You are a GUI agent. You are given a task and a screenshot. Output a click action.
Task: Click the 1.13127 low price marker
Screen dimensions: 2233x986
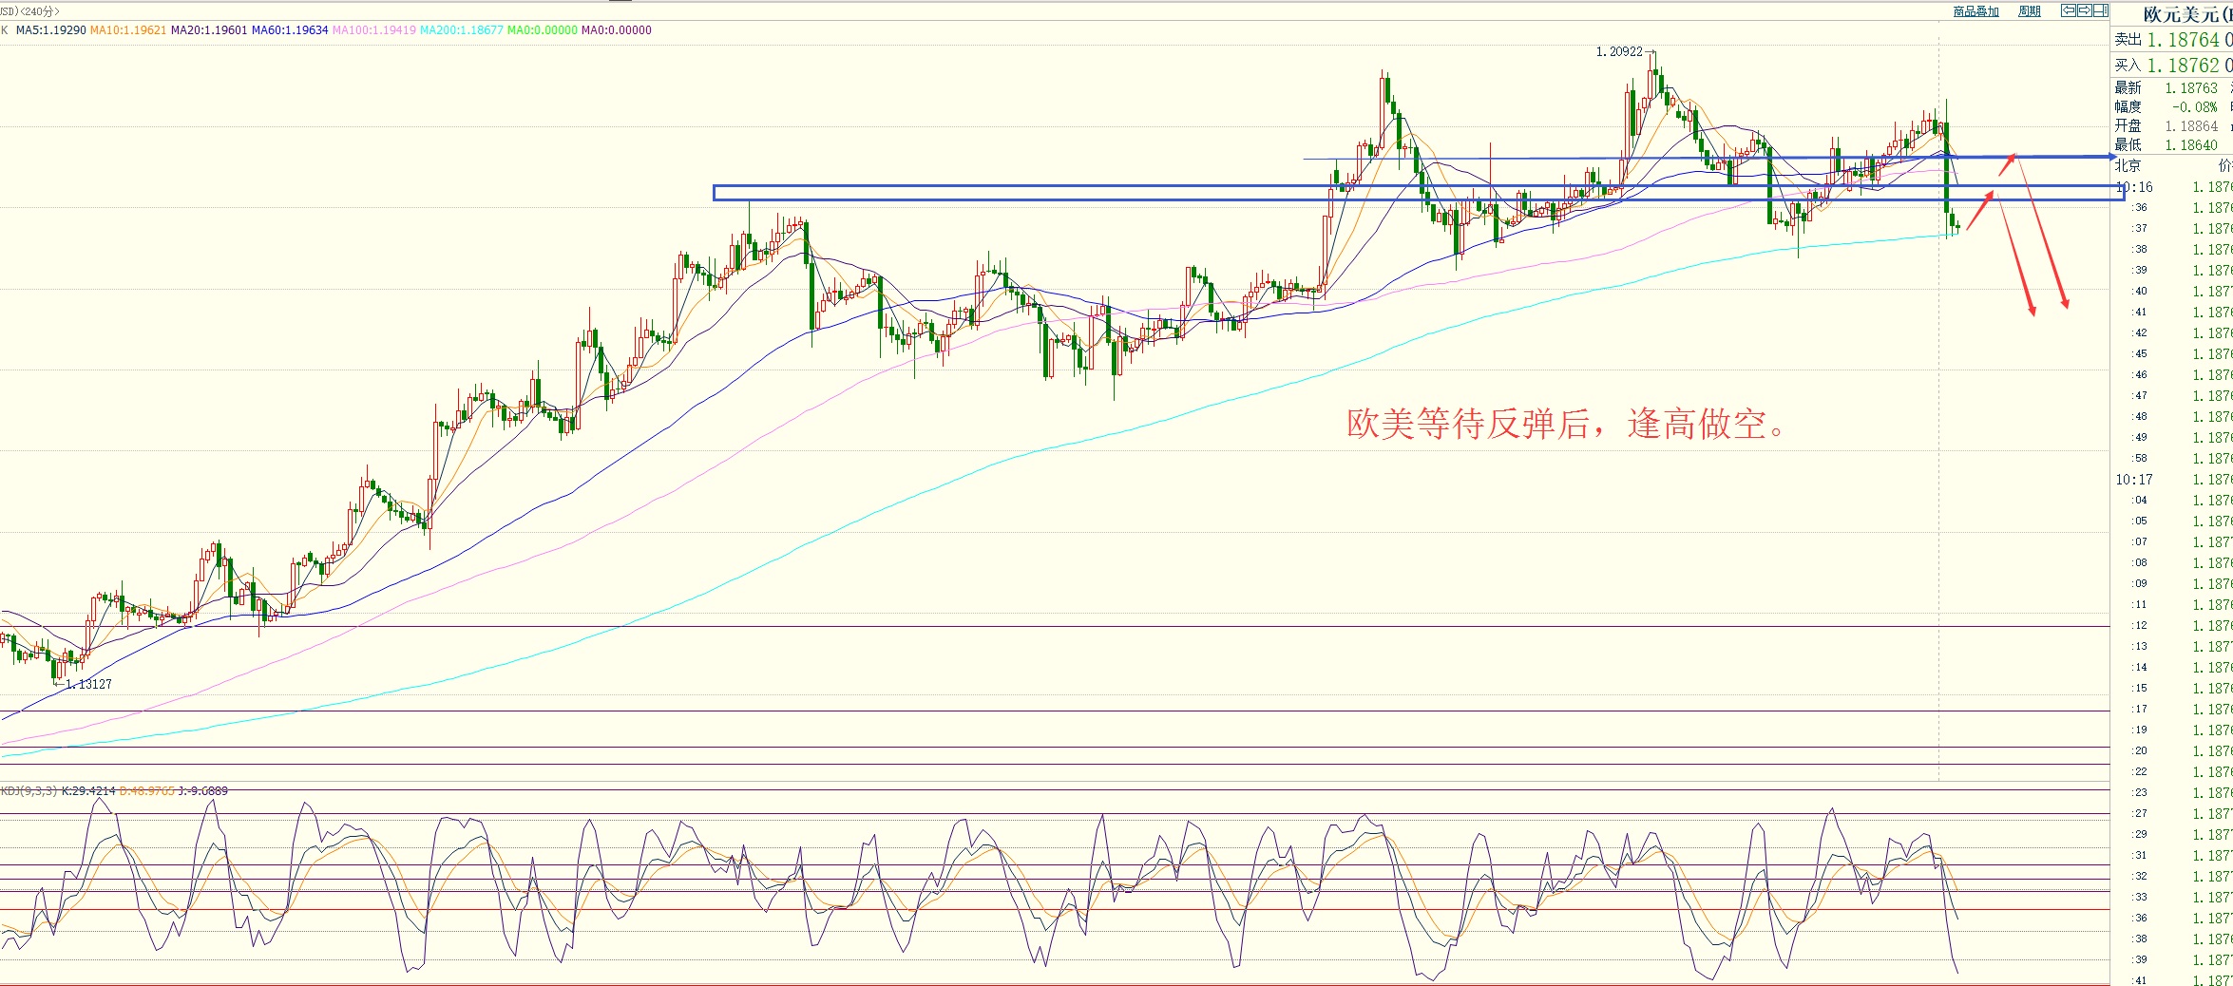click(x=88, y=684)
